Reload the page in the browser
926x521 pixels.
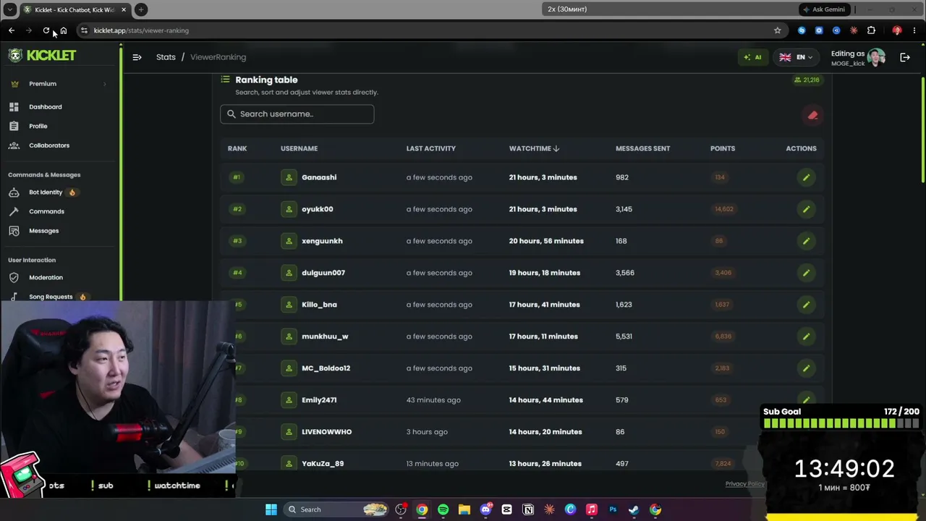coord(46,30)
